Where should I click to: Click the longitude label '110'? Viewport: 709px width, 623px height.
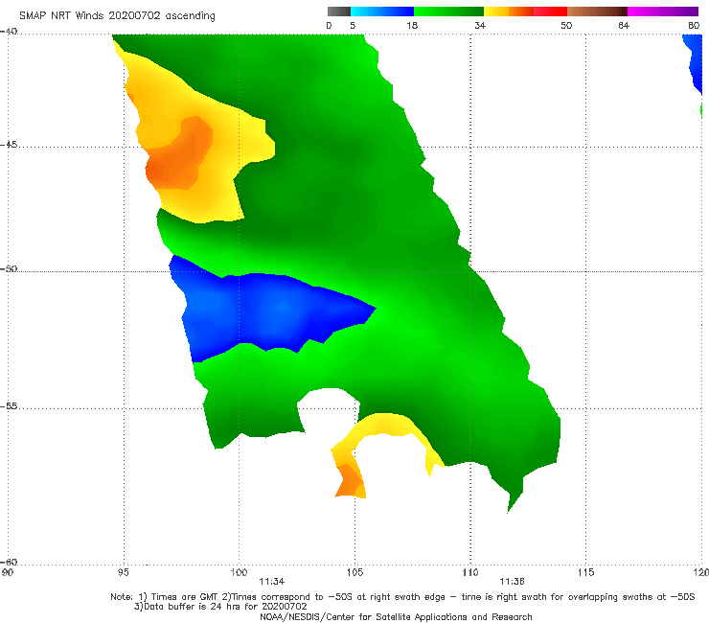470,572
